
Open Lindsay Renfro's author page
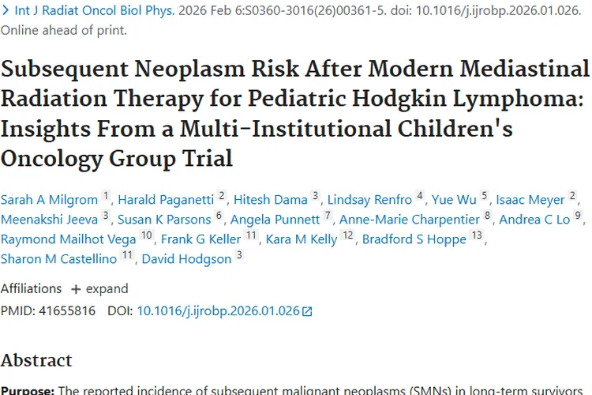point(369,199)
